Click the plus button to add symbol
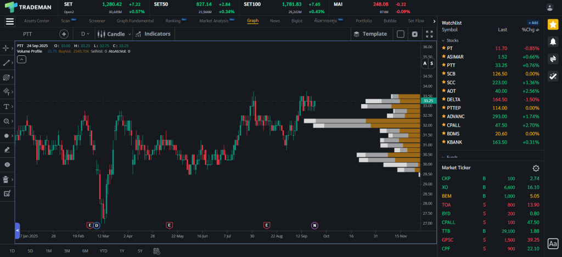The height and width of the screenshot is (257, 562). pos(64,34)
